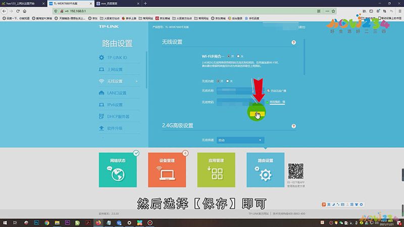
Task: Click the Wi-Fi icon beside 无线设置
Action: coord(102,81)
